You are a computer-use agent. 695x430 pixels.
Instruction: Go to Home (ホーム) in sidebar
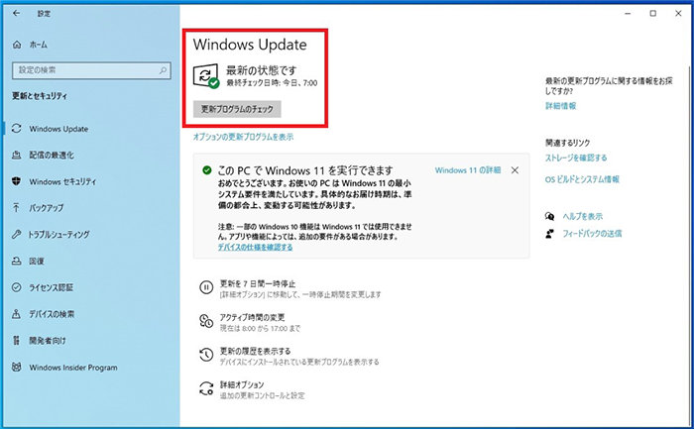click(x=38, y=45)
